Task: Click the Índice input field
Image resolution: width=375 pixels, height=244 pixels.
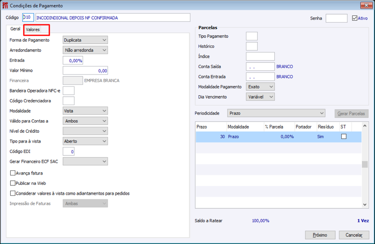Action: point(260,56)
